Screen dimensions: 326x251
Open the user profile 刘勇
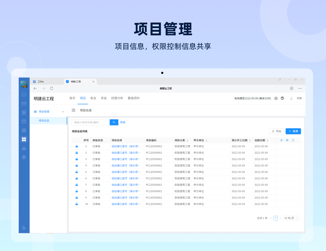299,98
